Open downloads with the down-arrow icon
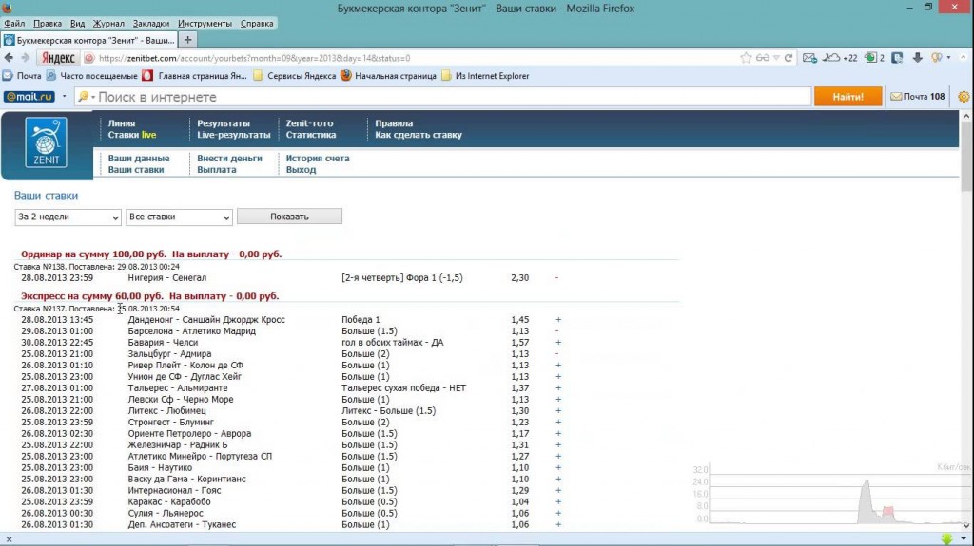The height and width of the screenshot is (546, 974). (918, 58)
